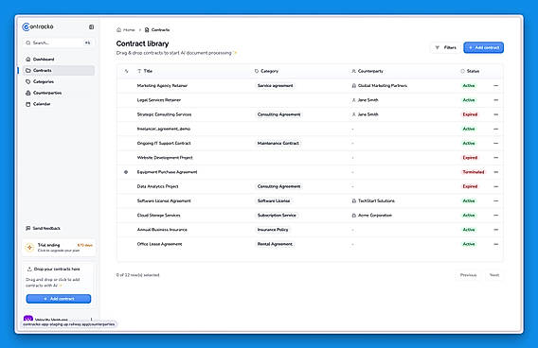Viewport: 538px width, 348px height.
Task: Open the freelancer_agreement_demo contract
Action: pyautogui.click(x=164, y=129)
